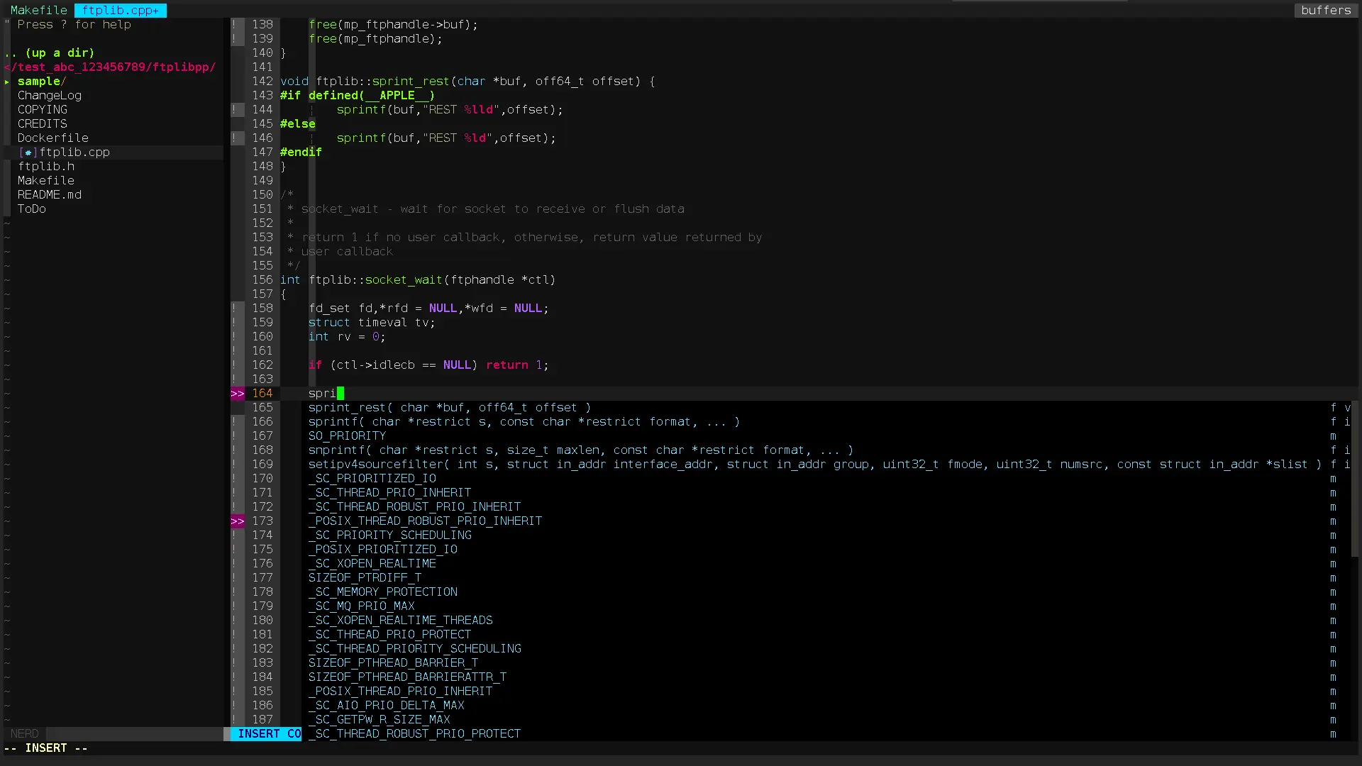Click the warning sign on line 144
Image resolution: width=1362 pixels, height=766 pixels.
234,110
